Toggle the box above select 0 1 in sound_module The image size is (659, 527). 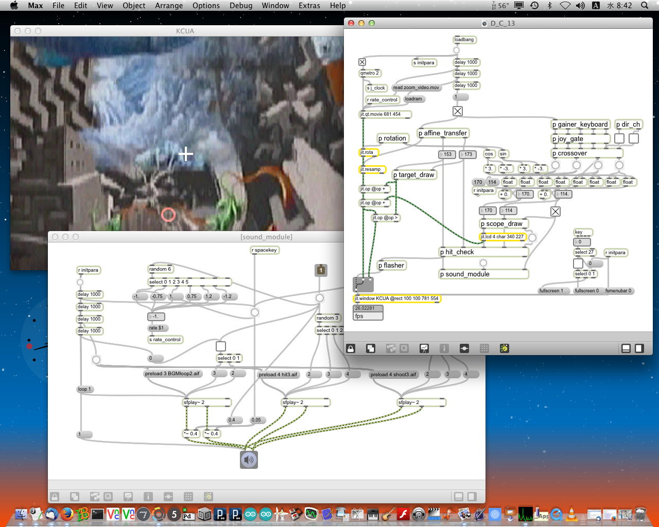point(221,346)
